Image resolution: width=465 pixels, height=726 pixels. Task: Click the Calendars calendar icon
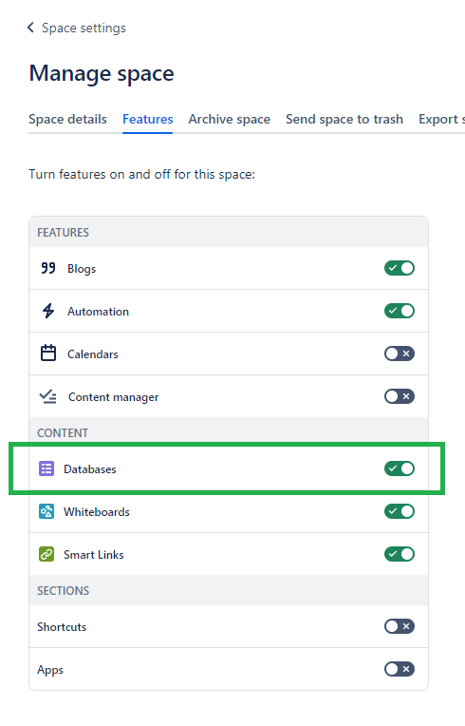point(48,353)
